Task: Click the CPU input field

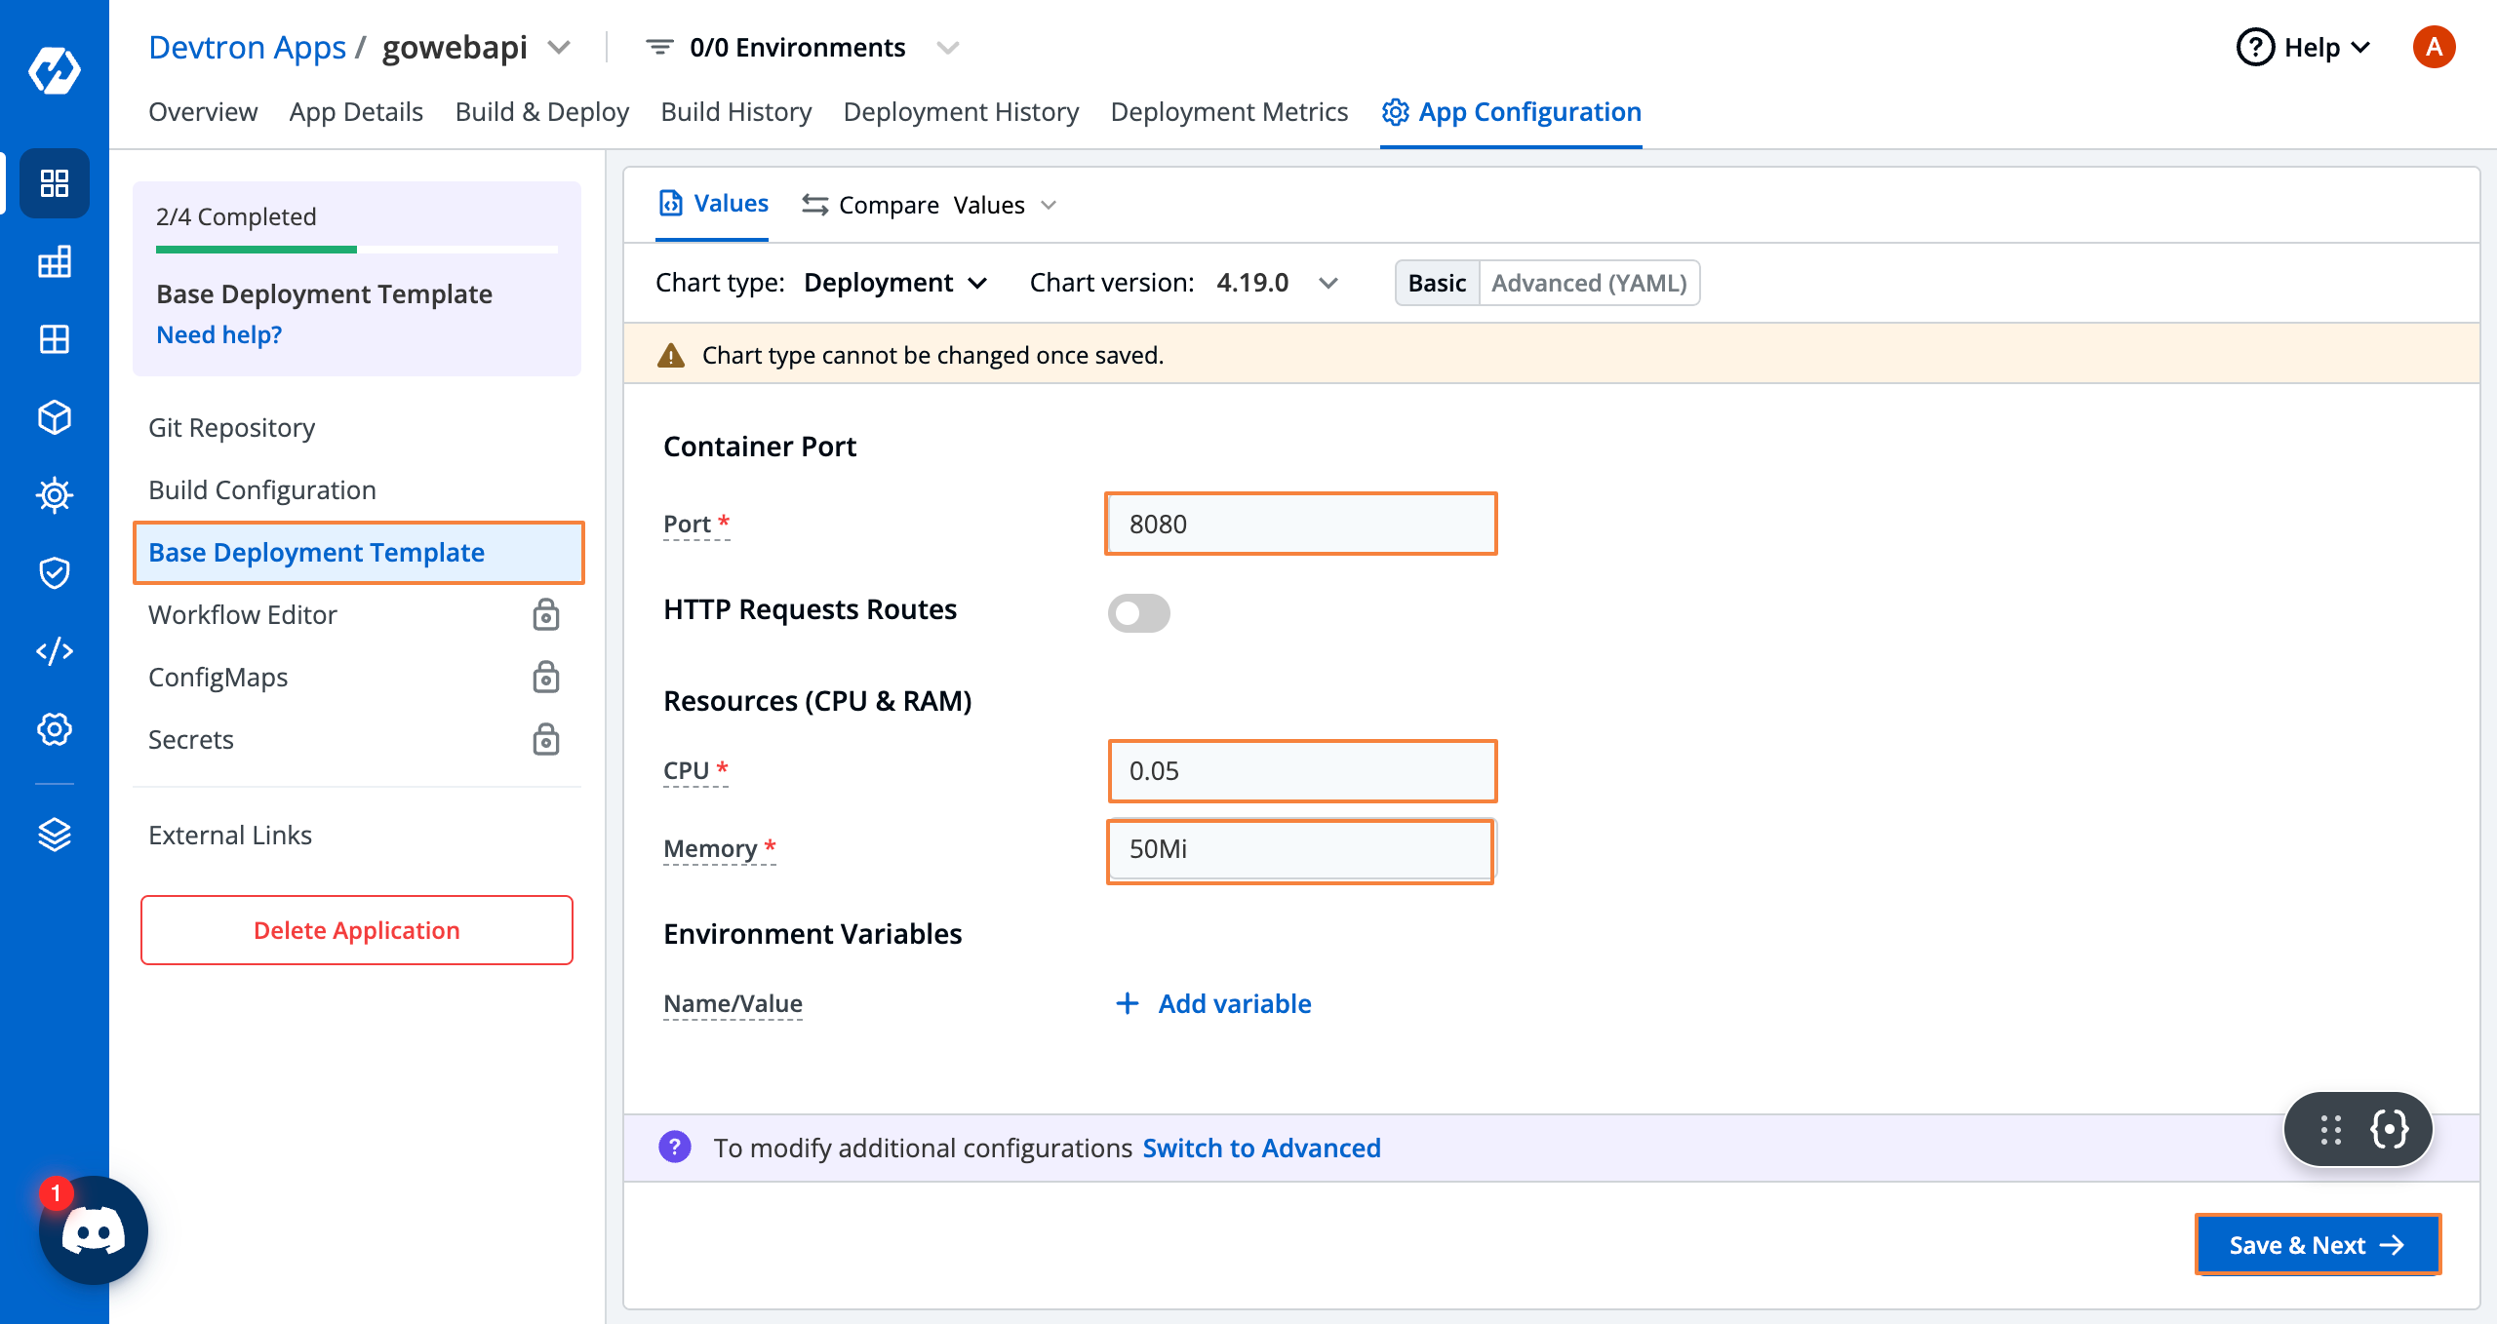Action: 1303,770
